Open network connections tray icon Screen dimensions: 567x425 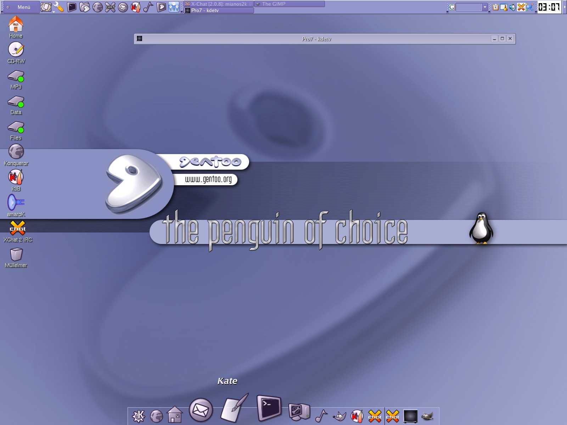529,7
